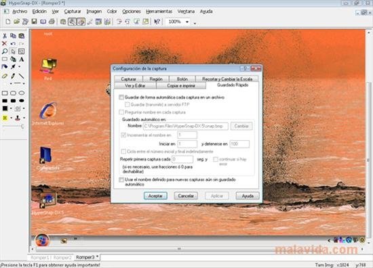Click the 'Repetir primera captura cada' field
This screenshot has width=373, height=268.
[182, 159]
